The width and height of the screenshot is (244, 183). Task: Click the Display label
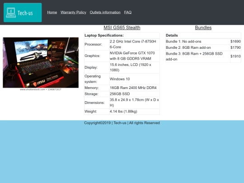(x=91, y=67)
